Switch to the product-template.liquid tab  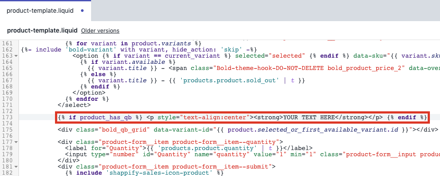[45, 11]
